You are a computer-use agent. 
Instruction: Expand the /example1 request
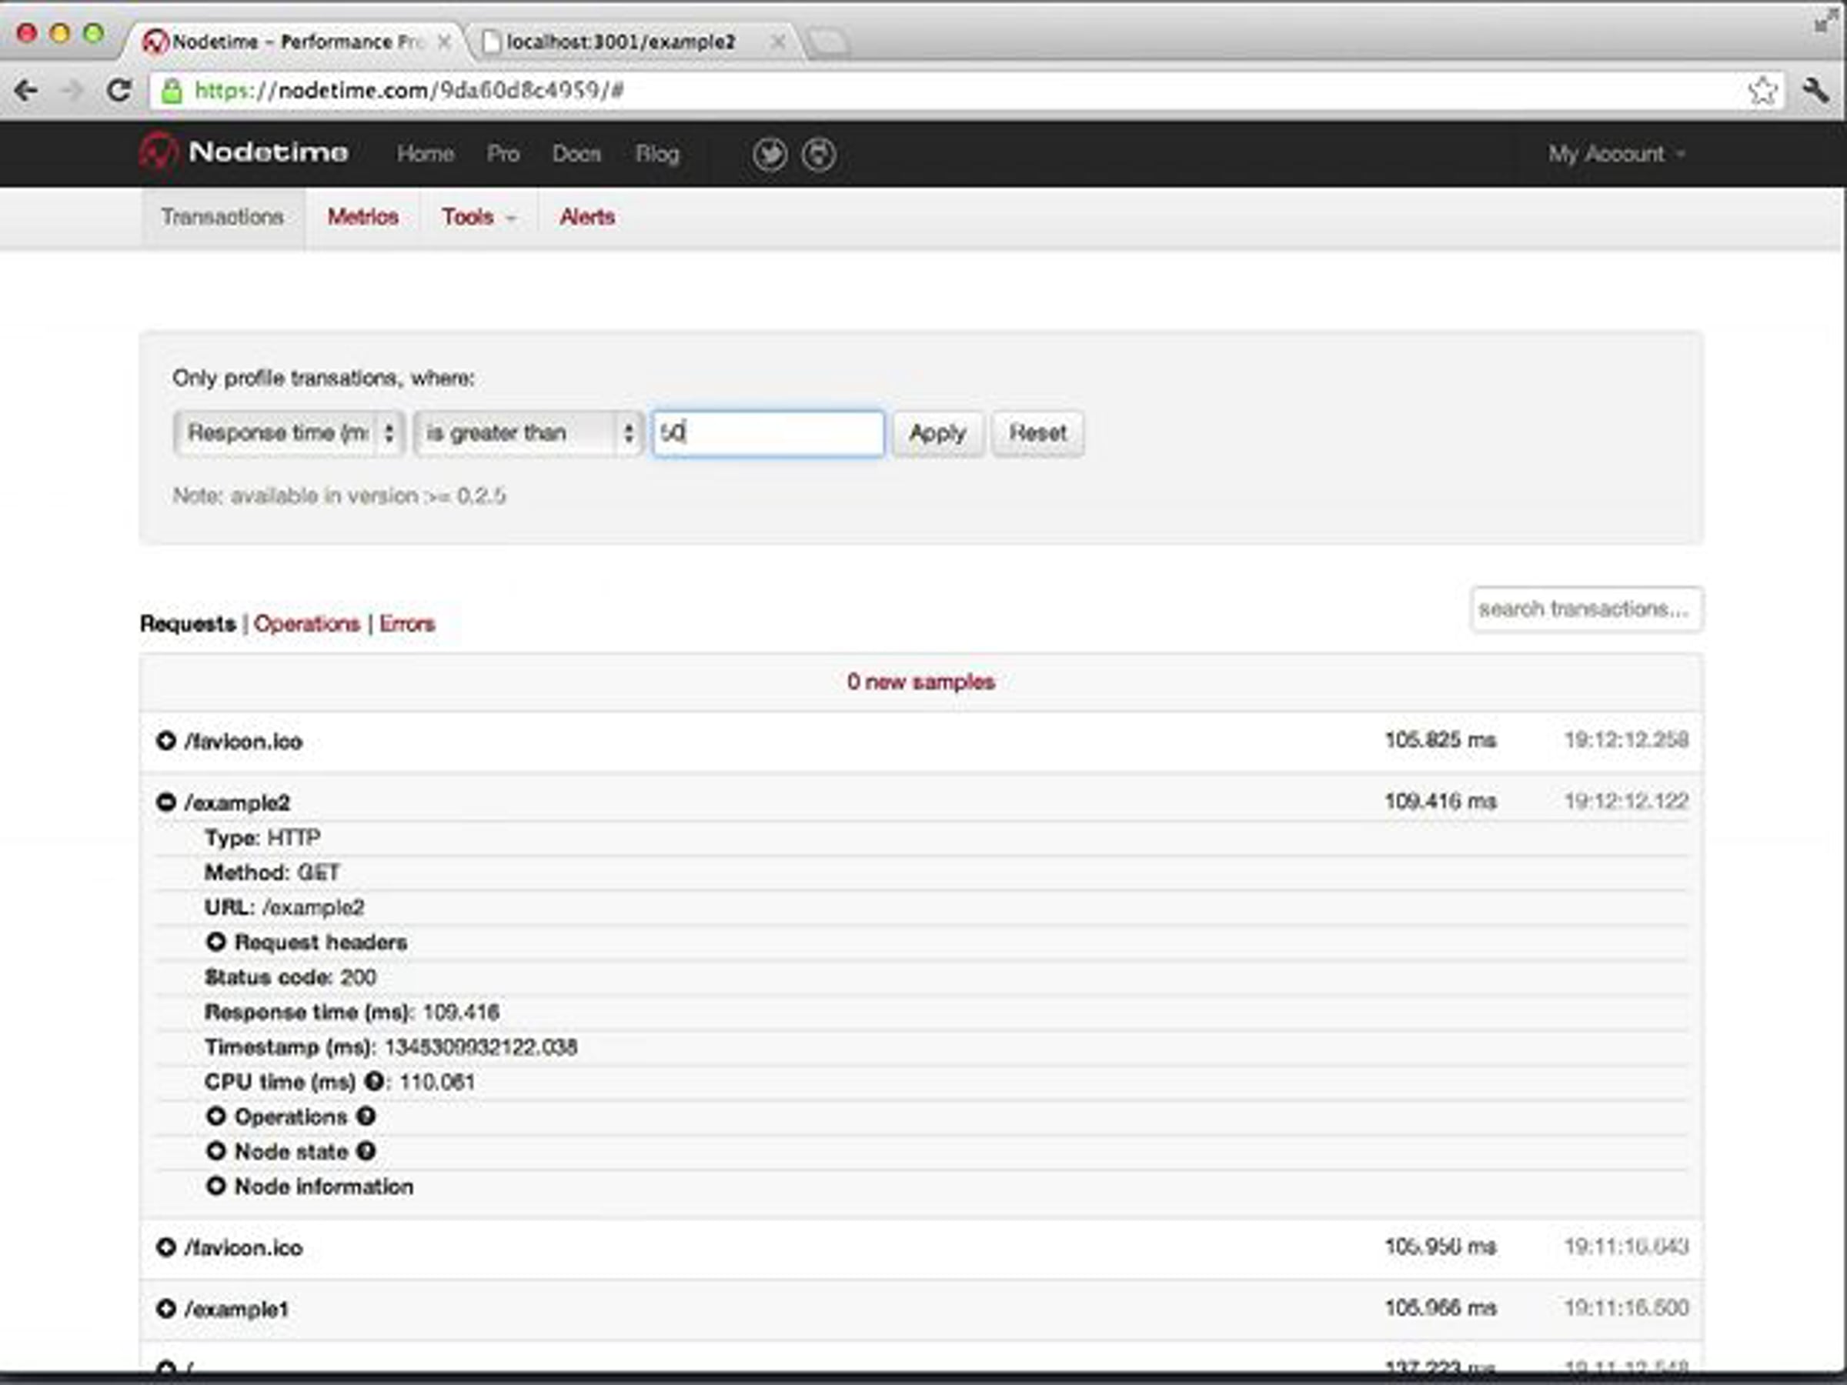[x=166, y=1308]
